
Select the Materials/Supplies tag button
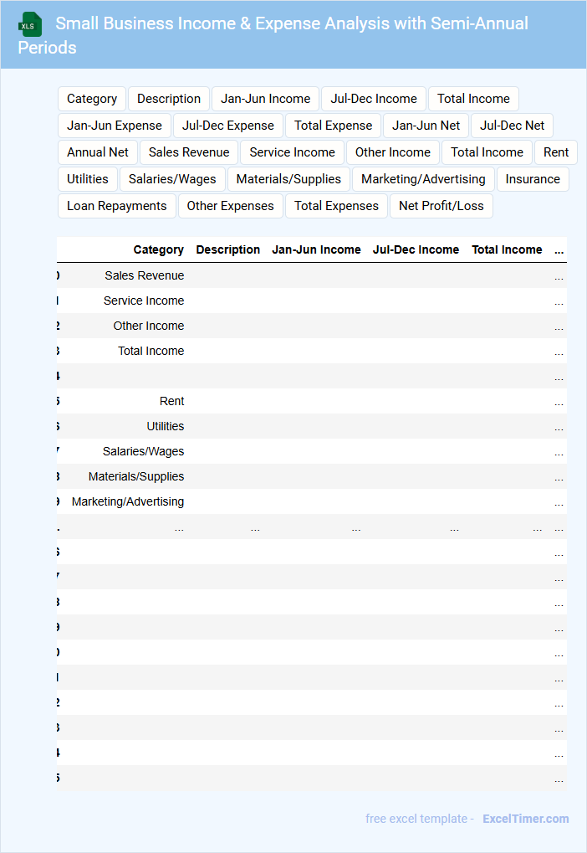pyautogui.click(x=288, y=179)
